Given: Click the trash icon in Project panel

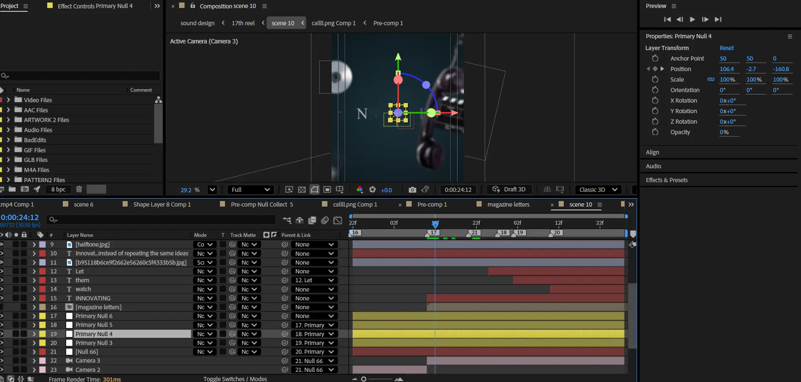Looking at the screenshot, I should 79,189.
